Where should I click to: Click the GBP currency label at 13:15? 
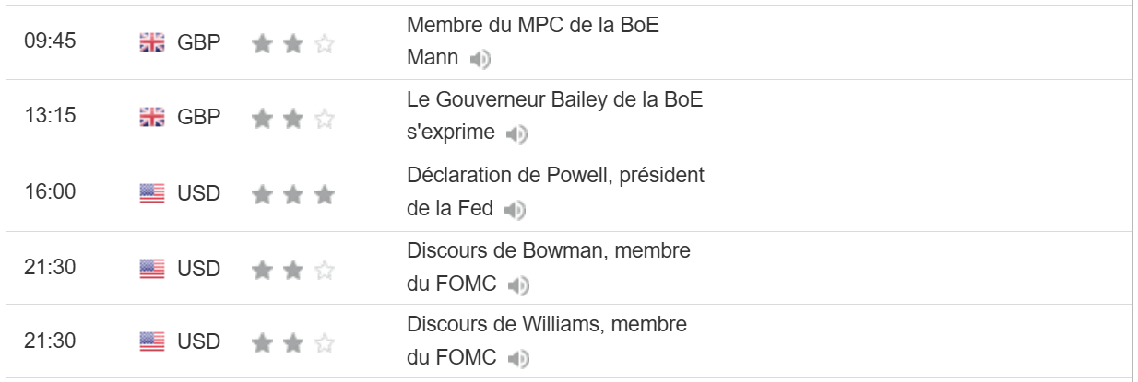(x=199, y=117)
